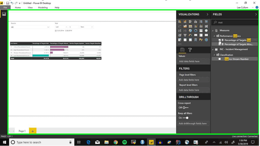Select the ArcGIS Maps visual
Screen dimensions: 260x146
(x=206, y=40)
